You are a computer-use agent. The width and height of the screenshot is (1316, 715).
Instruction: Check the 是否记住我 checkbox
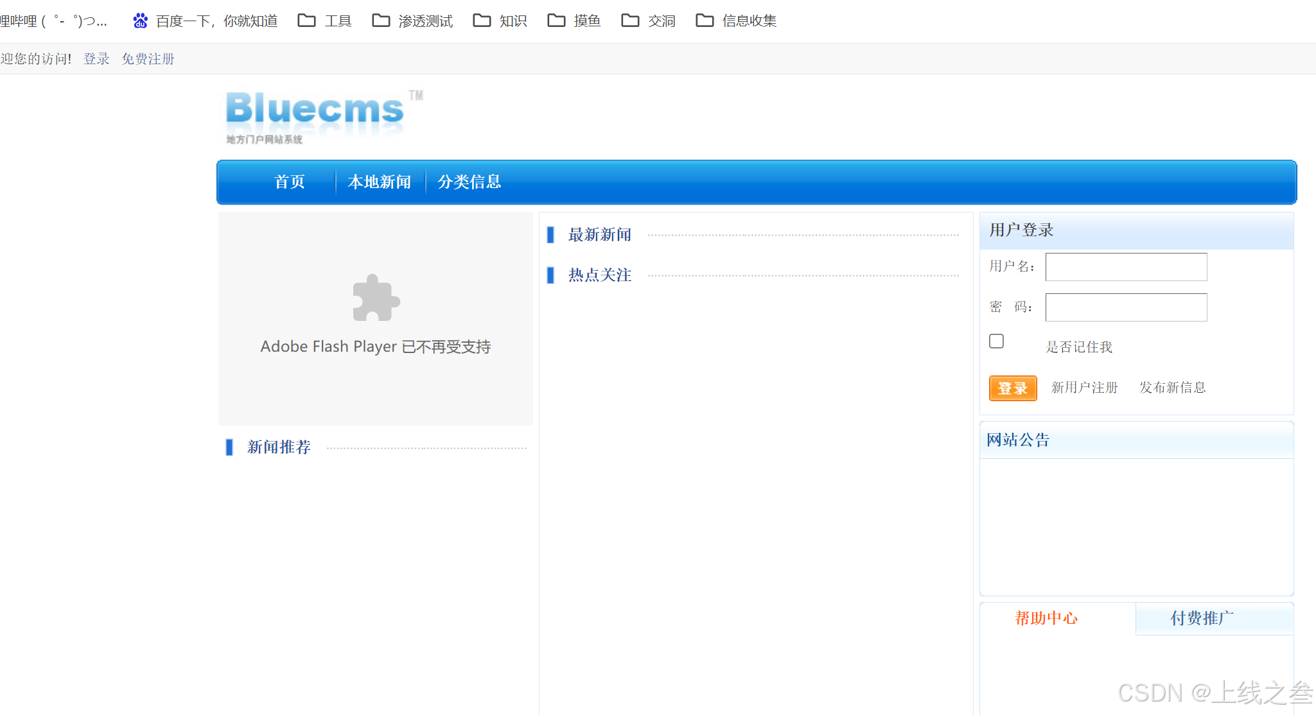coord(996,341)
